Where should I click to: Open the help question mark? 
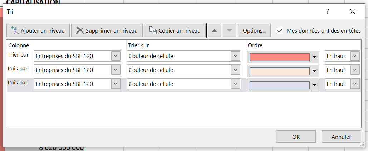(327, 11)
